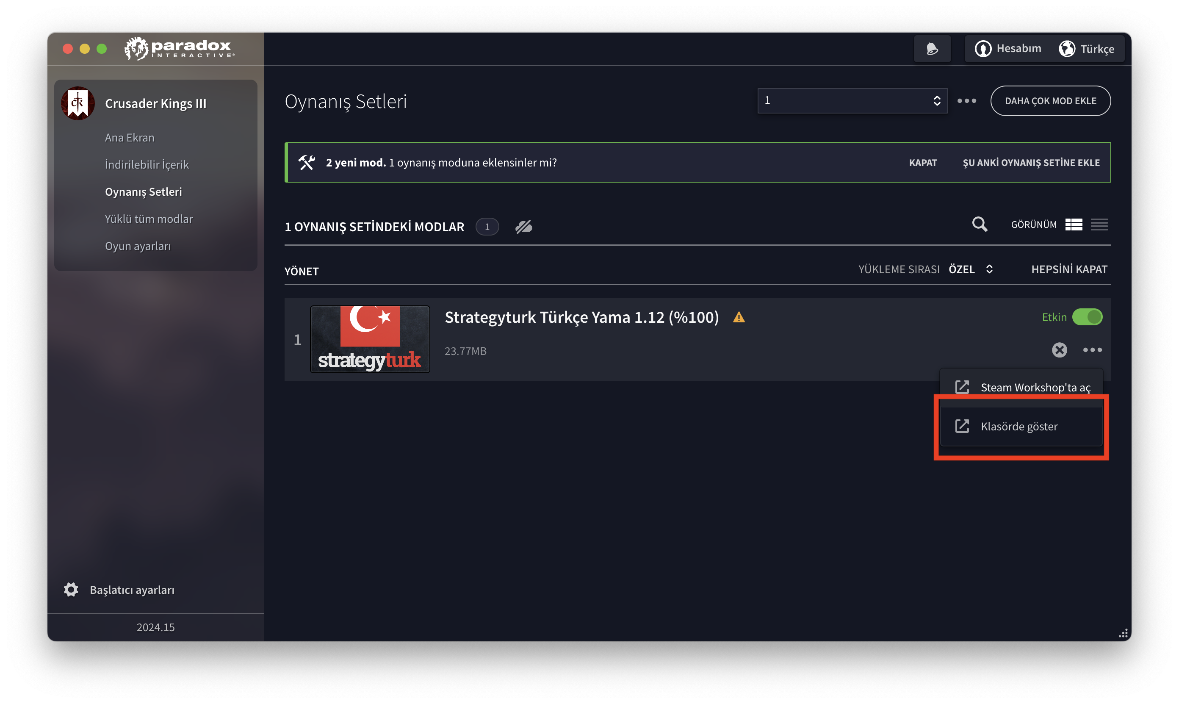Click 1 OYNANIŞ SETİNDEKİ MODLAR heading
This screenshot has width=1179, height=704.
point(374,227)
